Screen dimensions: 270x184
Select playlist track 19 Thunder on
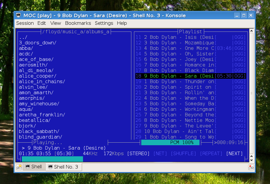(190, 81)
